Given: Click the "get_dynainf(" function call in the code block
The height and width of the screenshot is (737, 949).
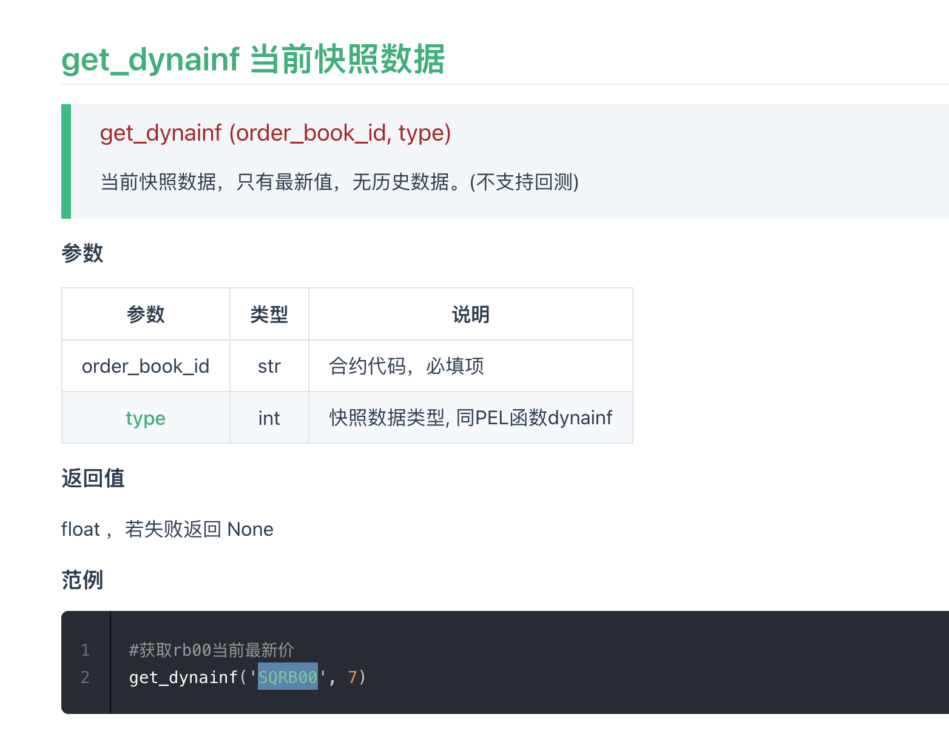Looking at the screenshot, I should coord(188,677).
